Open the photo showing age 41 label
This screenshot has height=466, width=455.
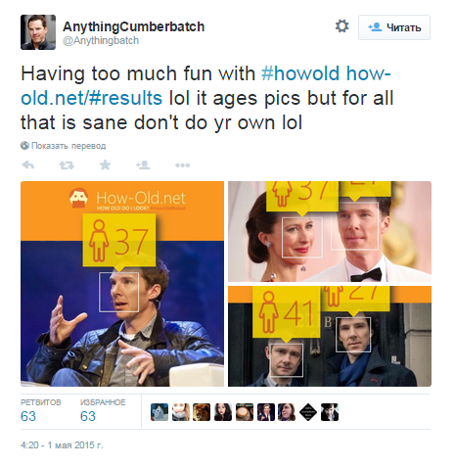(x=330, y=336)
